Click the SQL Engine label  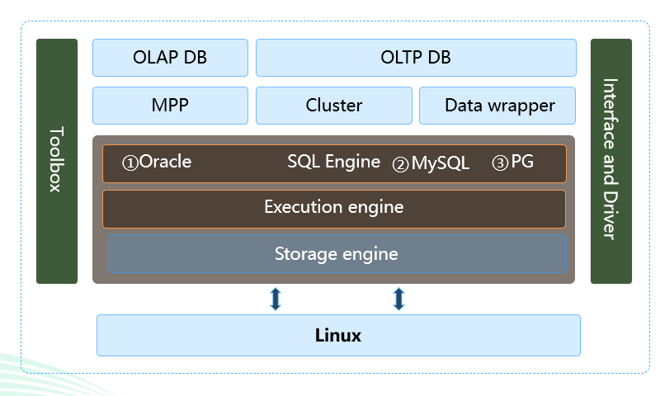334,162
